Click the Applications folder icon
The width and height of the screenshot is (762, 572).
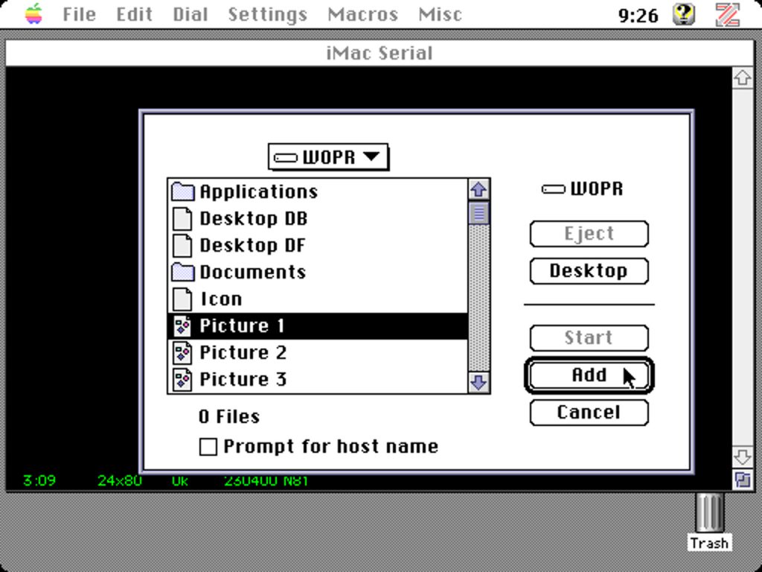[x=183, y=191]
